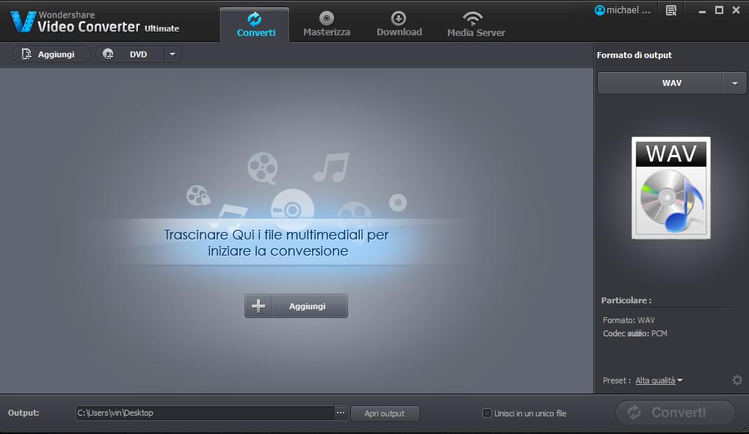The width and height of the screenshot is (749, 434).
Task: Click the user avatar icon
Action: click(x=599, y=10)
